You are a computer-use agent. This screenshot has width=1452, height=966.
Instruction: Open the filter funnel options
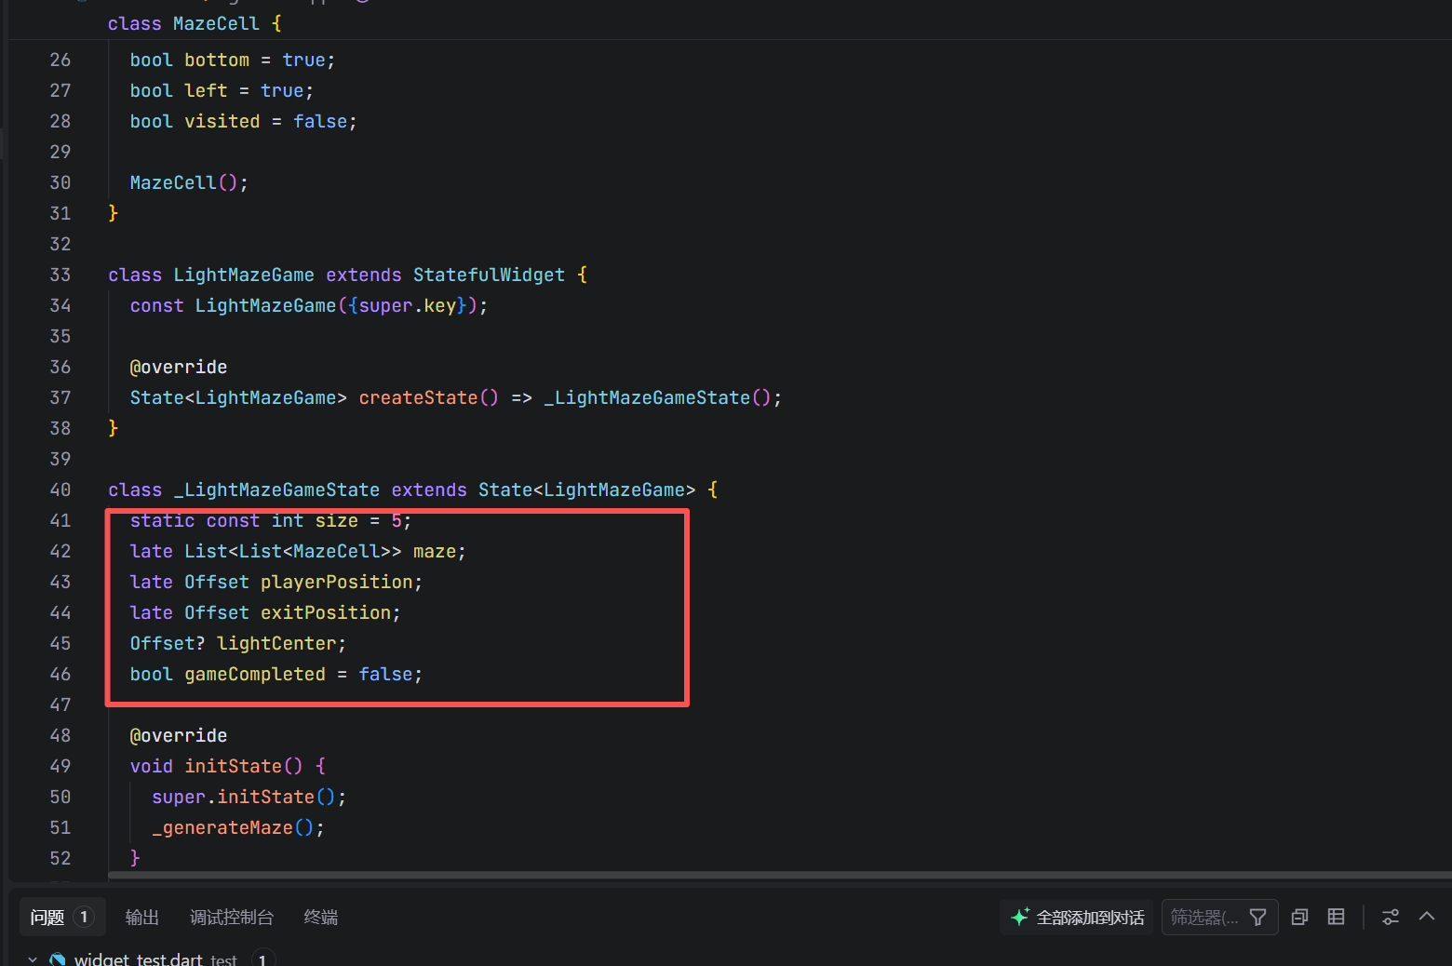click(1257, 918)
